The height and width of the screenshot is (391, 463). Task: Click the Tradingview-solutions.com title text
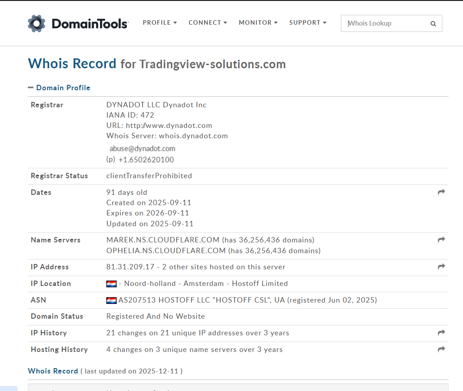pos(213,64)
